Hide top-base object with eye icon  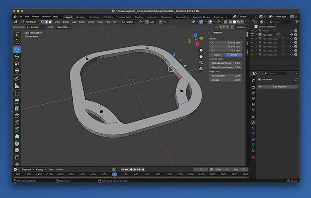point(292,34)
